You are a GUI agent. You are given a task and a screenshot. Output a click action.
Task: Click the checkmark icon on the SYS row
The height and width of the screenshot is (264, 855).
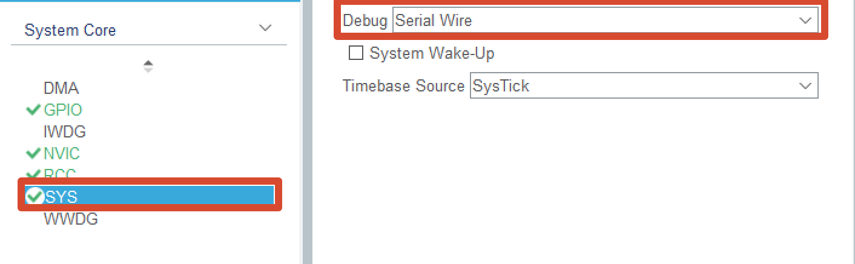click(x=35, y=196)
